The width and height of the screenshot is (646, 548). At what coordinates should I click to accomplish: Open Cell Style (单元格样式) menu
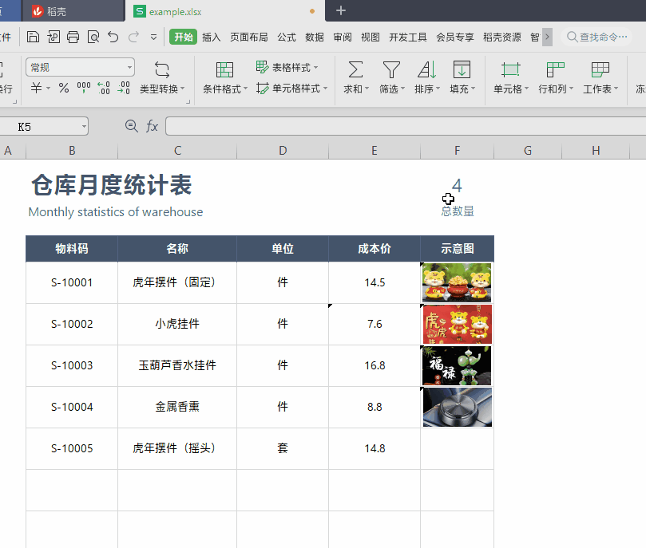(x=291, y=88)
